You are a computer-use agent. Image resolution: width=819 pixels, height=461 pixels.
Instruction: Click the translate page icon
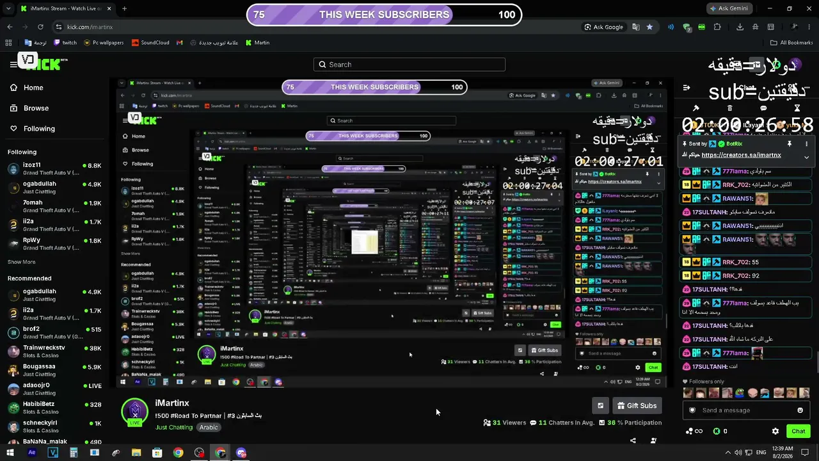click(635, 27)
